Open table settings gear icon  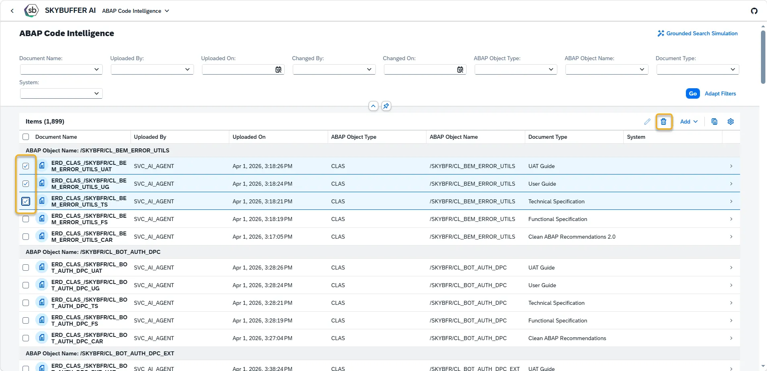tap(730, 122)
